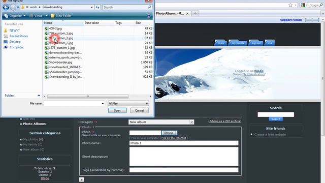Click the Tags input field

pos(184,170)
